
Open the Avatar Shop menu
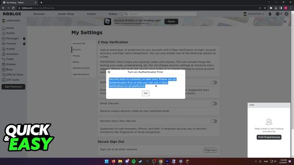coord(66,14)
